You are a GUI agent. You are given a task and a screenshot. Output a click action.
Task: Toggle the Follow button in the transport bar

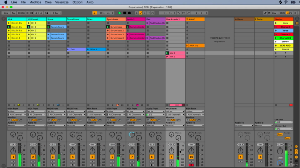click(x=95, y=13)
